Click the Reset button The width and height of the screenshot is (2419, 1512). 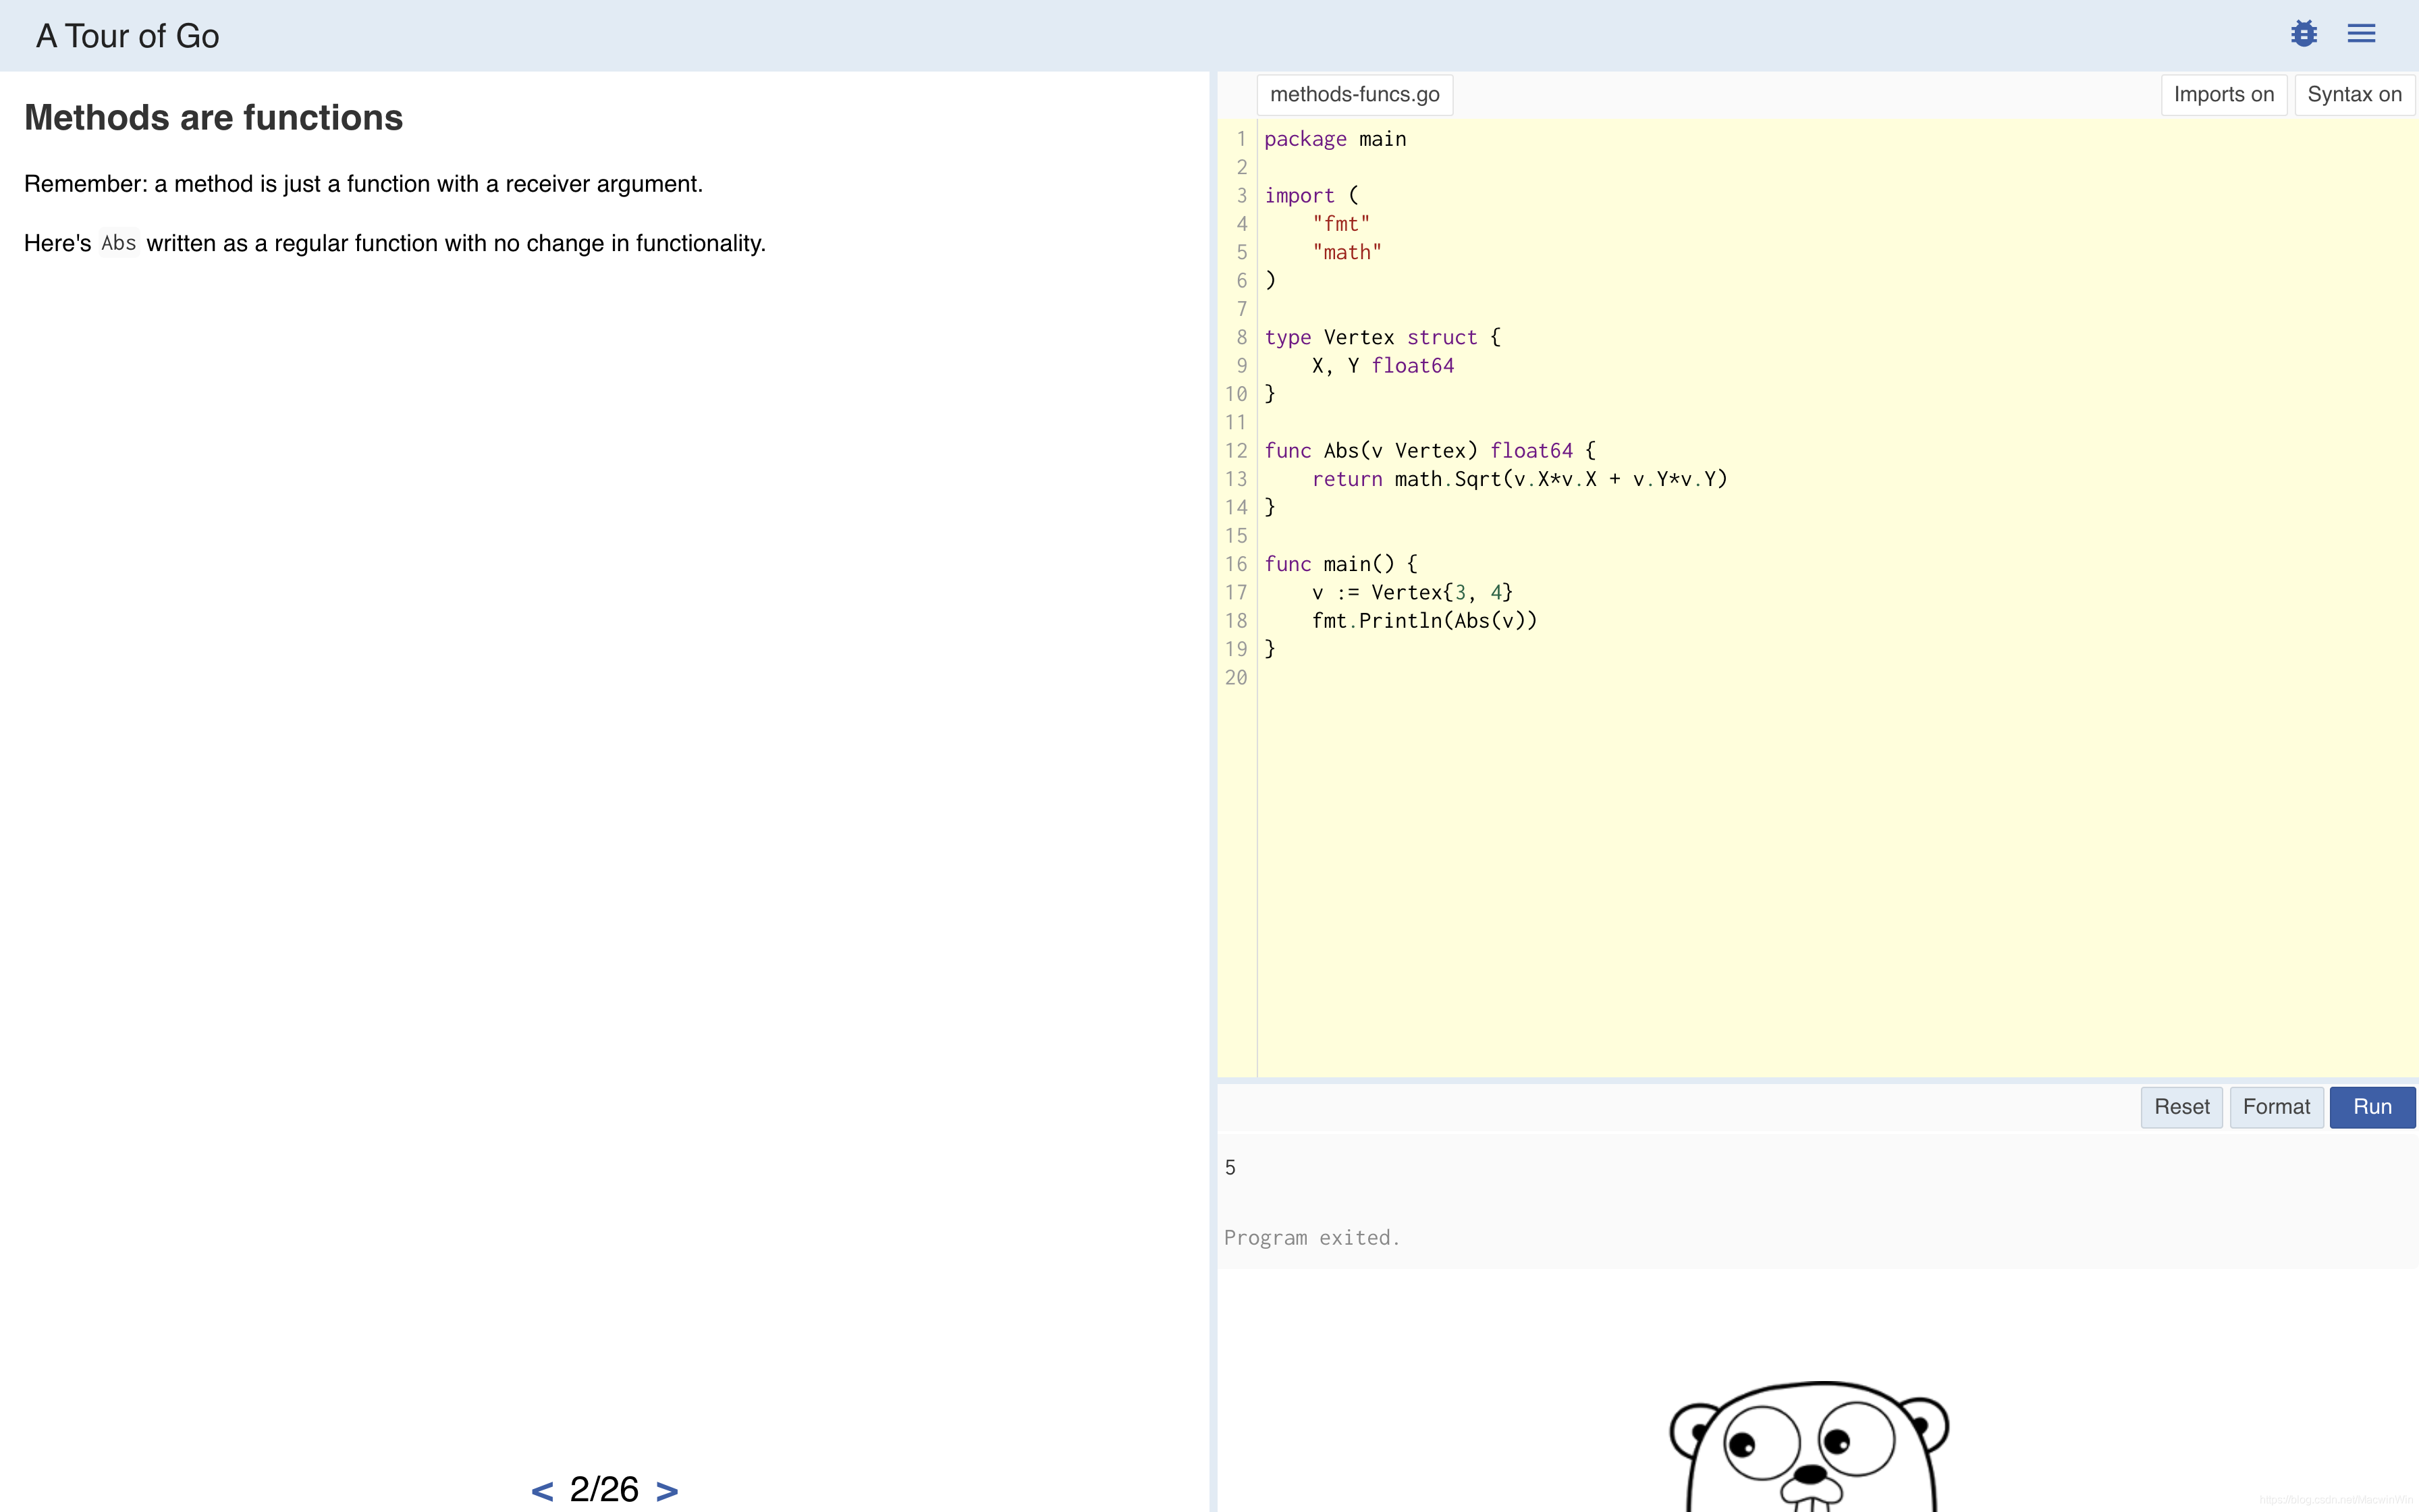click(x=2181, y=1107)
